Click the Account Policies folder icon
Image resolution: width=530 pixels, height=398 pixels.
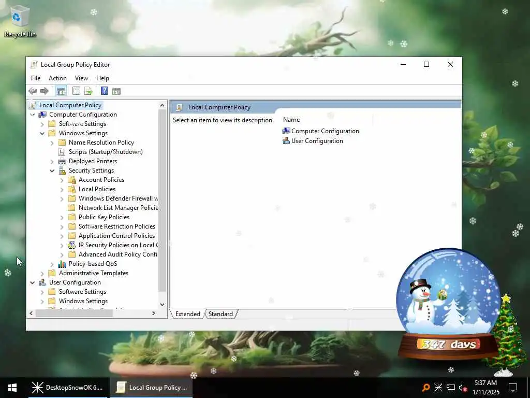click(71, 180)
